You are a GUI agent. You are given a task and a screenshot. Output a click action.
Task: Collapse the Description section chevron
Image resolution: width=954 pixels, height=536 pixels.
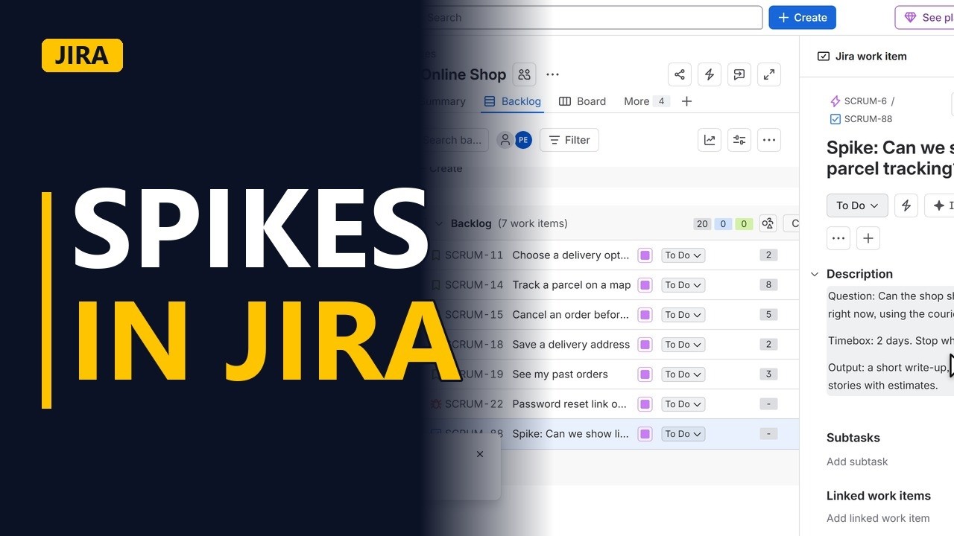pyautogui.click(x=815, y=274)
